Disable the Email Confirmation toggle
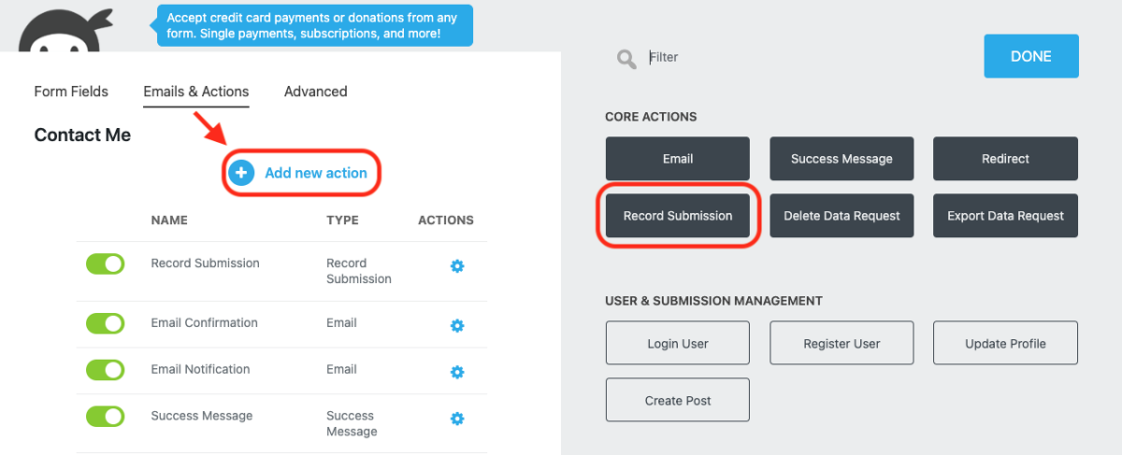This screenshot has height=455, width=1122. tap(105, 323)
